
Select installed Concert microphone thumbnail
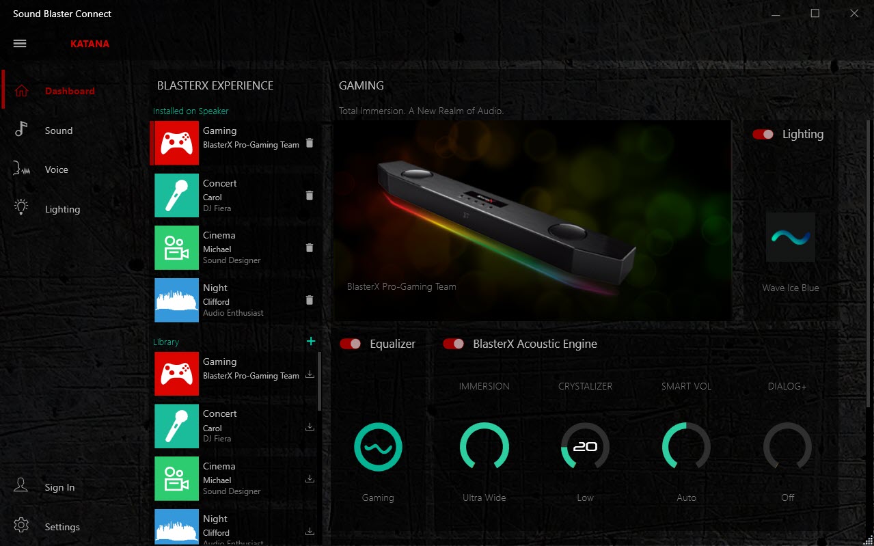[176, 195]
